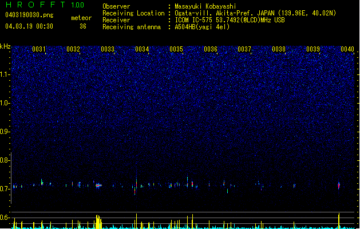This screenshot has height=229, width=360.
Task: Click the Receiving antenna field label
Action: (x=132, y=27)
